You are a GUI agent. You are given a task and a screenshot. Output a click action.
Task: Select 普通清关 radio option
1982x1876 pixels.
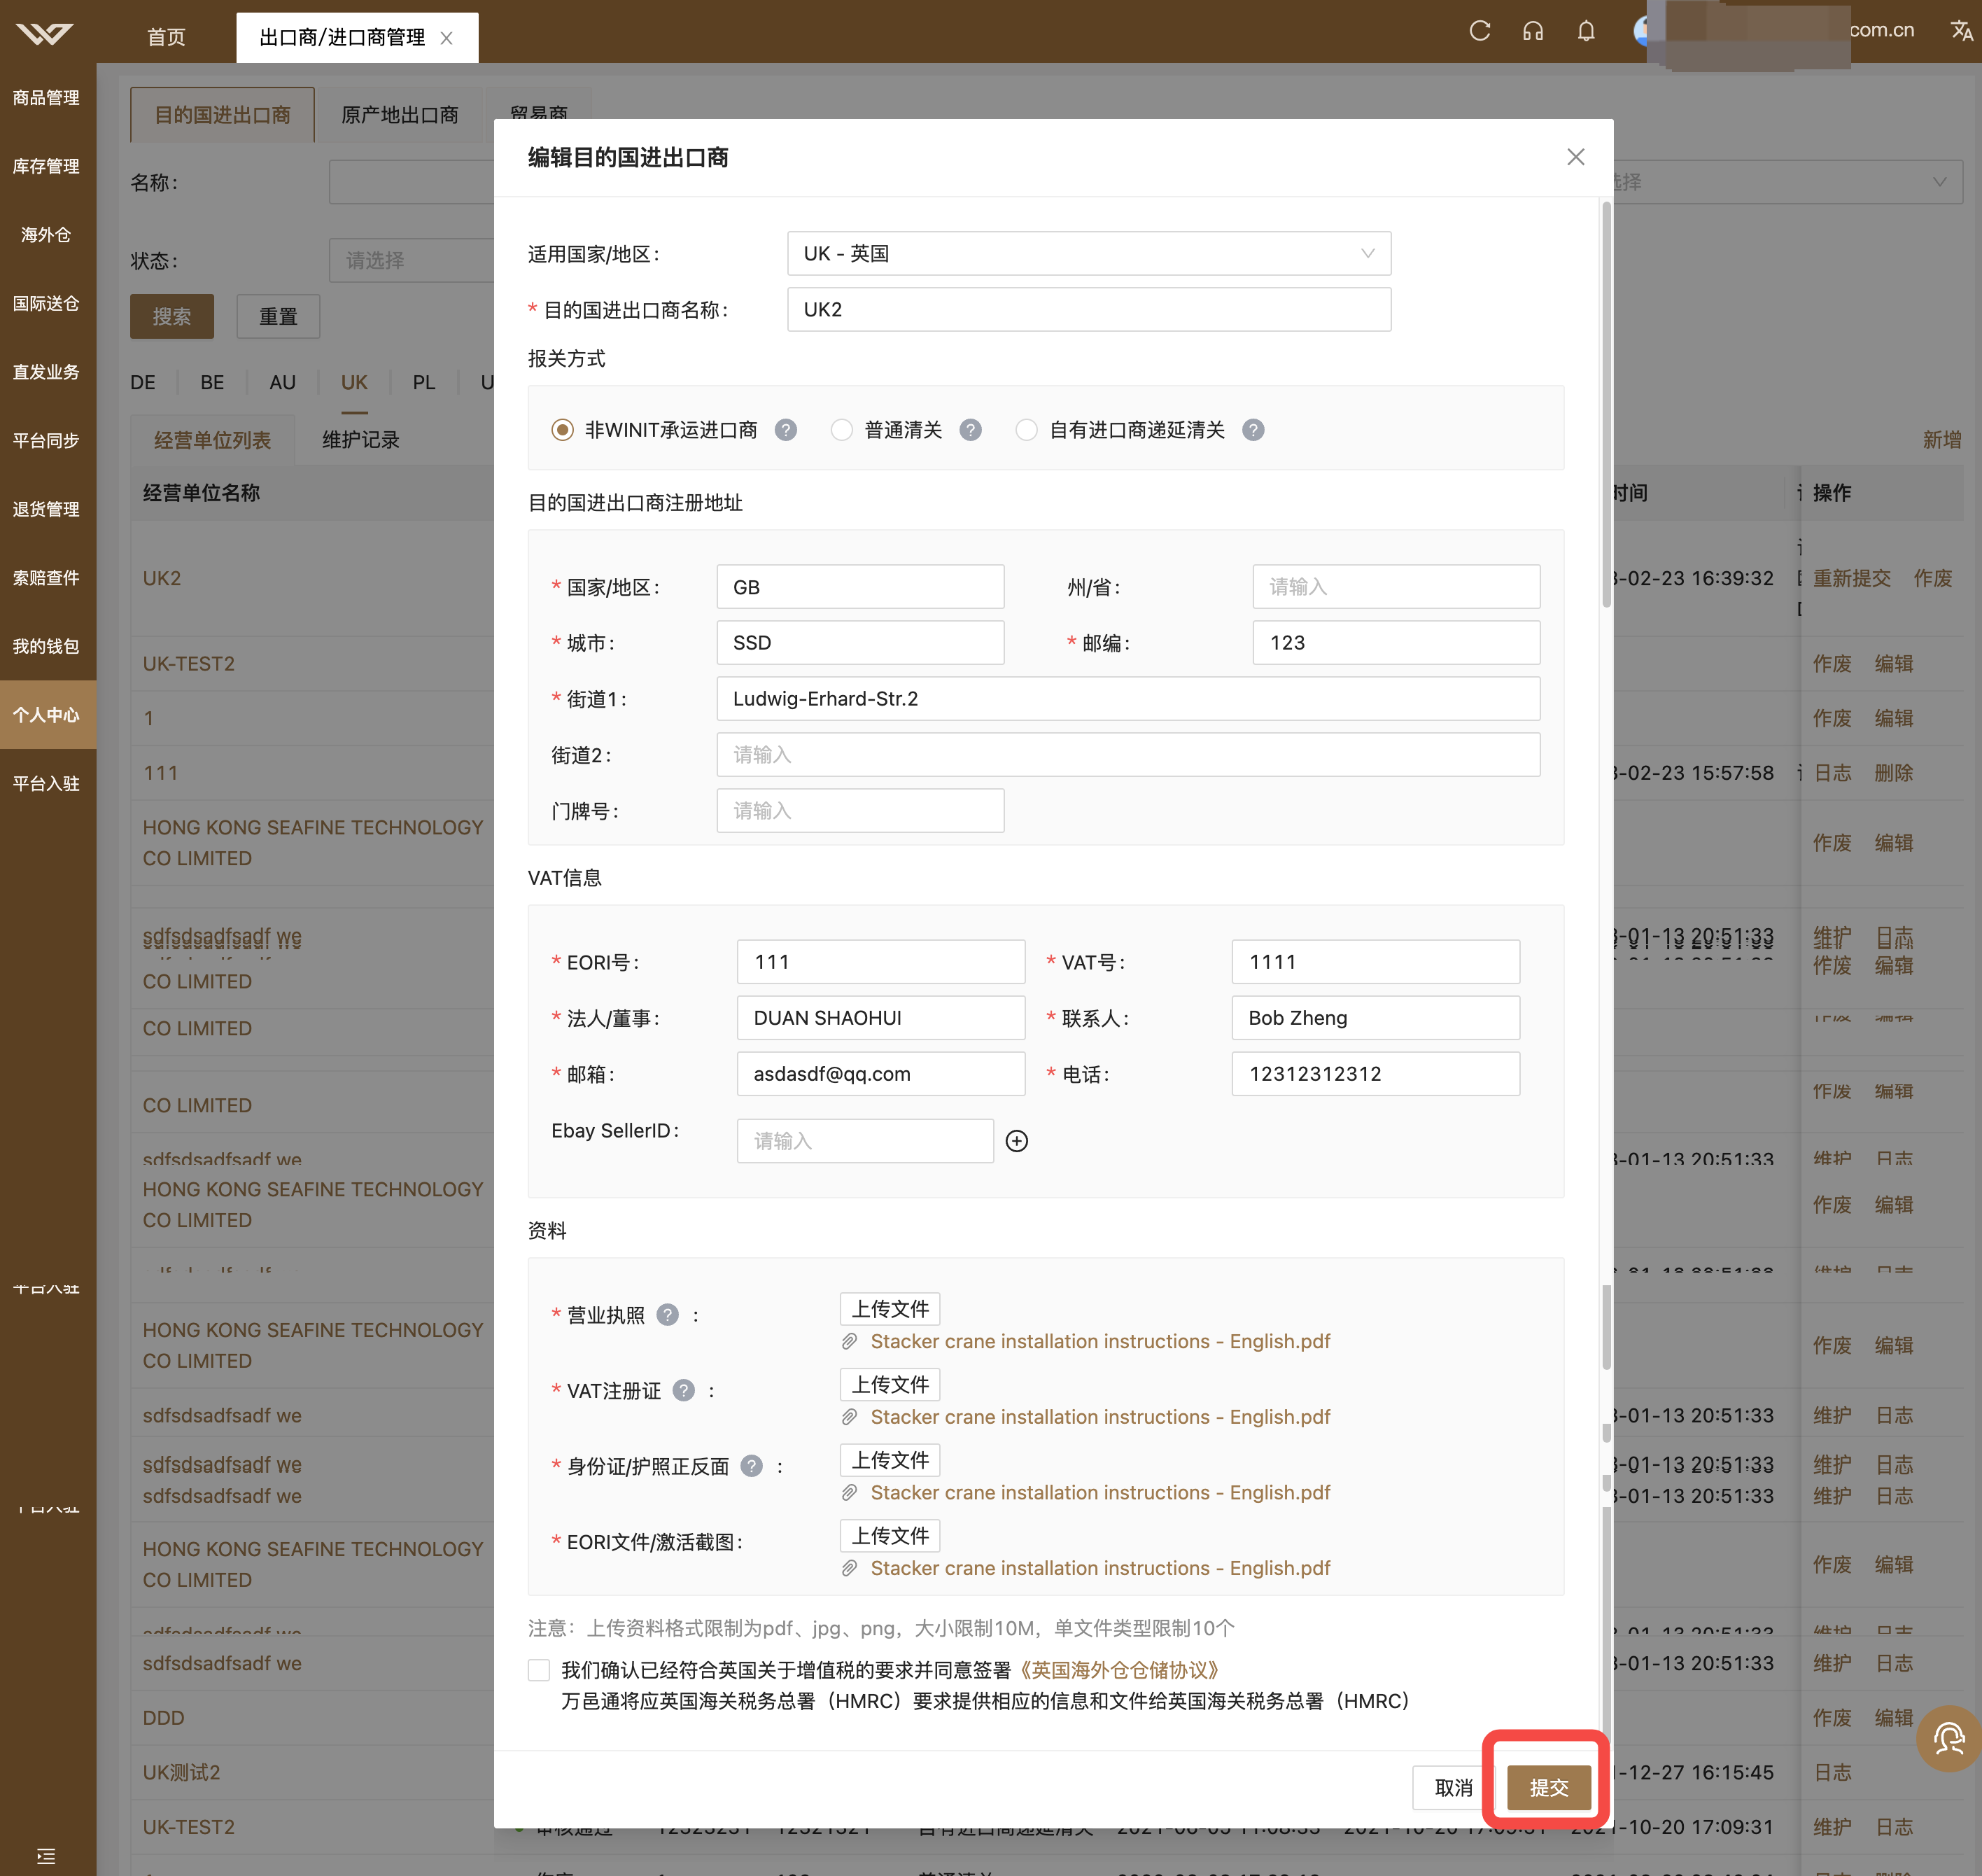click(842, 430)
